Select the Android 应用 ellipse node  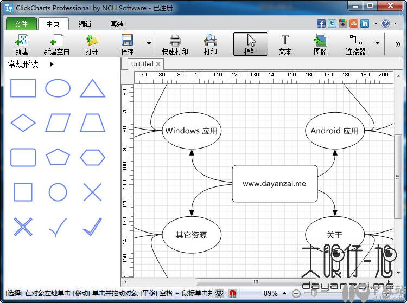point(335,131)
